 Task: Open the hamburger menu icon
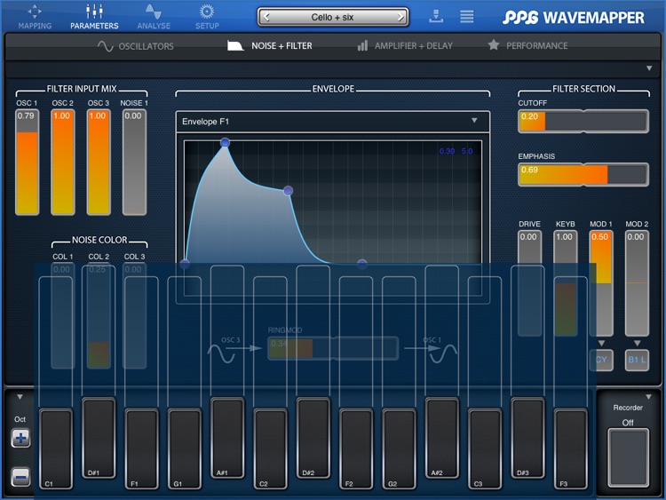(x=467, y=17)
